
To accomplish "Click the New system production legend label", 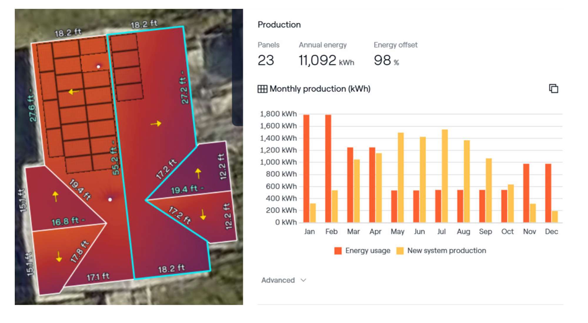I will [x=447, y=251].
